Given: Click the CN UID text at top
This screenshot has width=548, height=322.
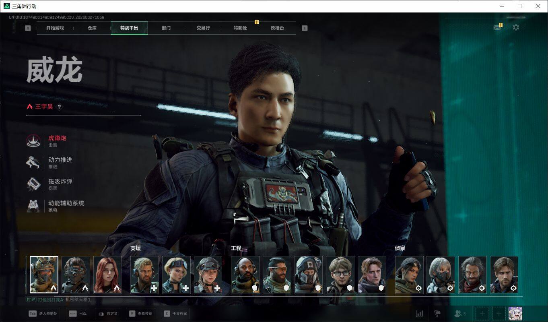Looking at the screenshot, I should 57,17.
